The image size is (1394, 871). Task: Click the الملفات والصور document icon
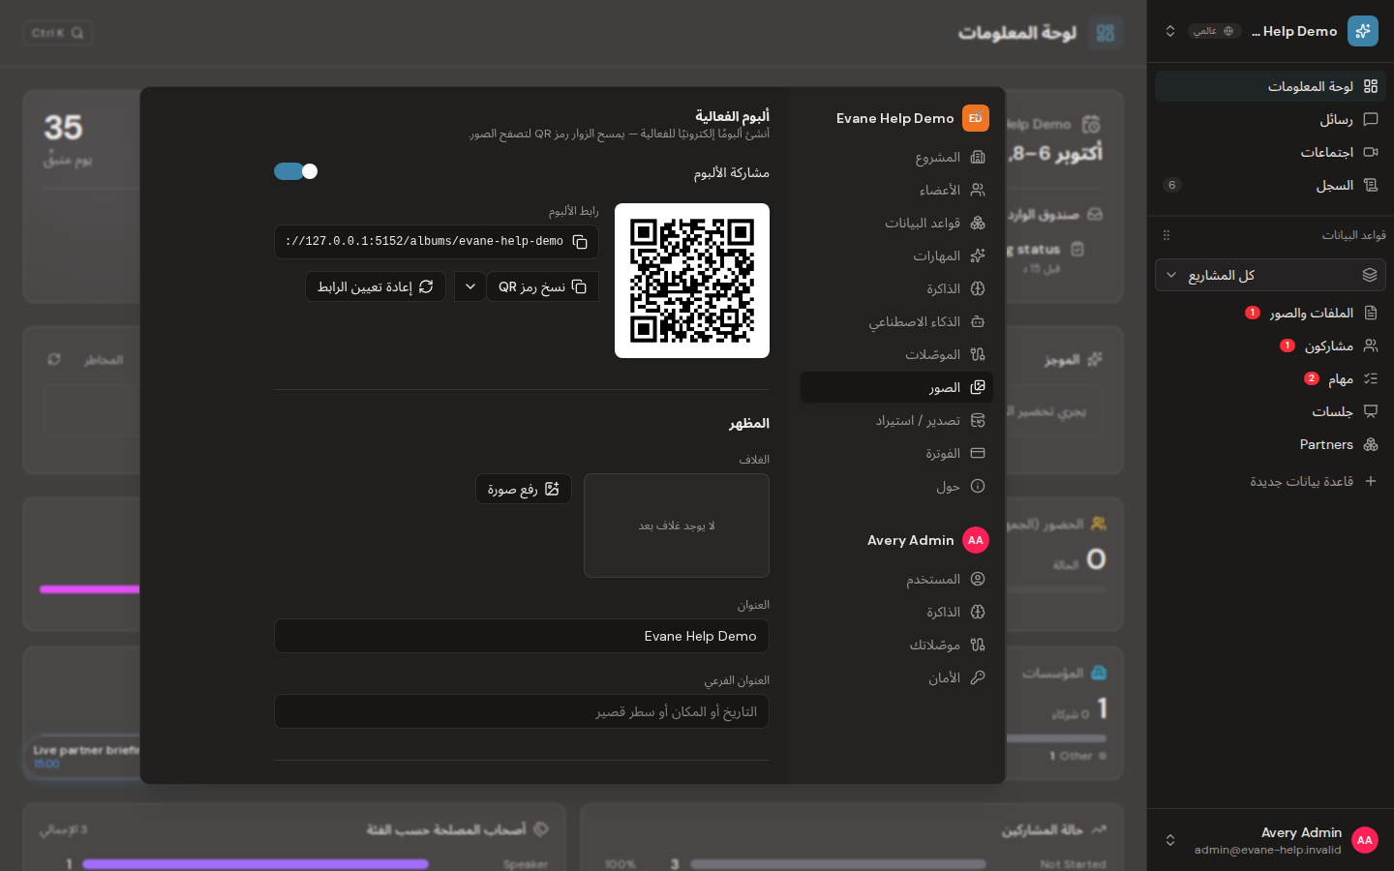pyautogui.click(x=1371, y=313)
